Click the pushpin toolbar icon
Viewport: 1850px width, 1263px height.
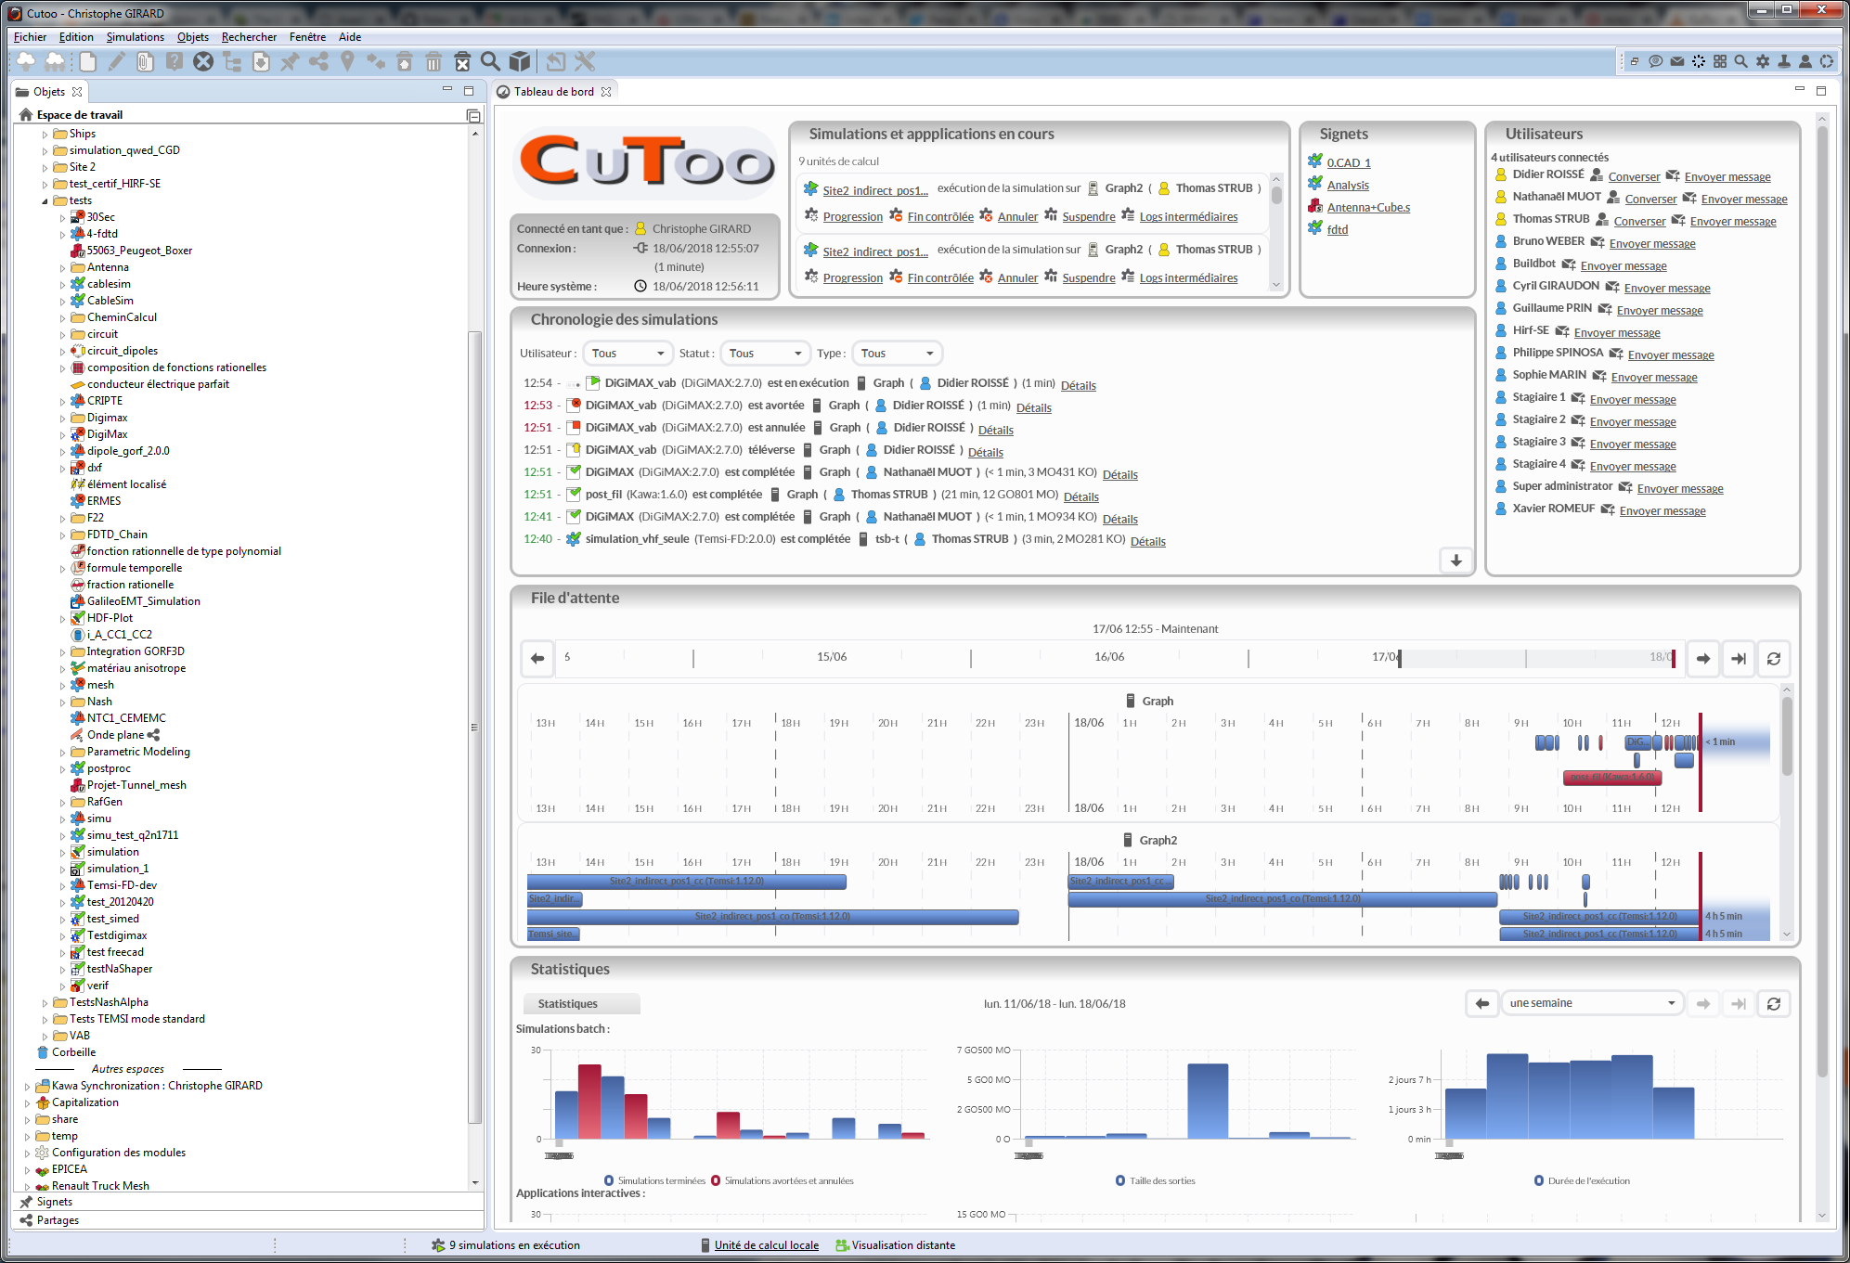pos(290,61)
